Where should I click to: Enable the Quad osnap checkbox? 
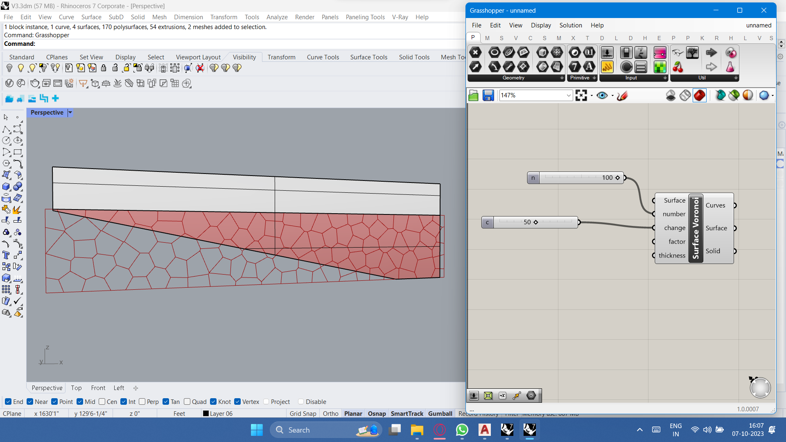[x=187, y=402]
